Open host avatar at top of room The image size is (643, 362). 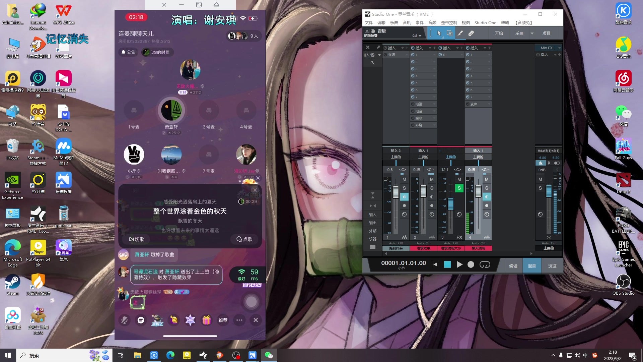coord(190,70)
